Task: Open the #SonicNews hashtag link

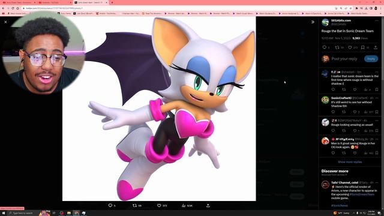Action: (340, 205)
